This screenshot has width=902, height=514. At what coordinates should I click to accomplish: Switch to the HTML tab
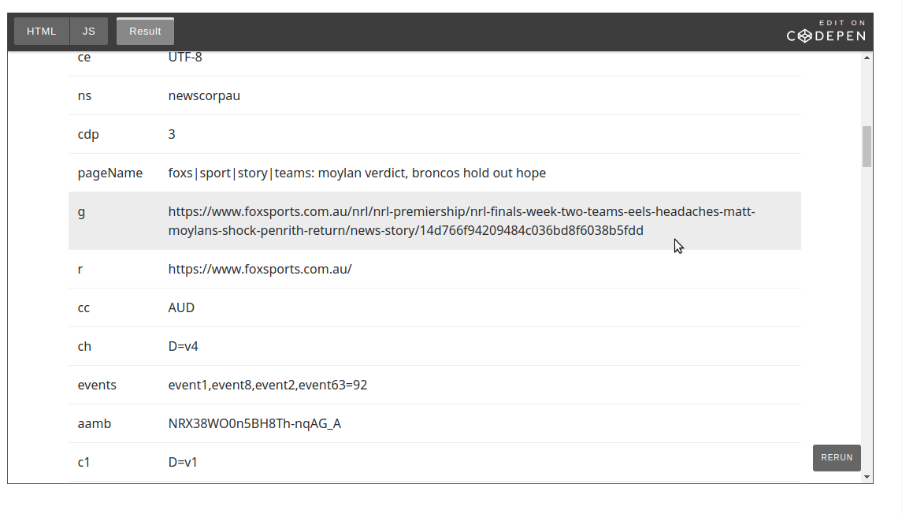click(x=42, y=31)
